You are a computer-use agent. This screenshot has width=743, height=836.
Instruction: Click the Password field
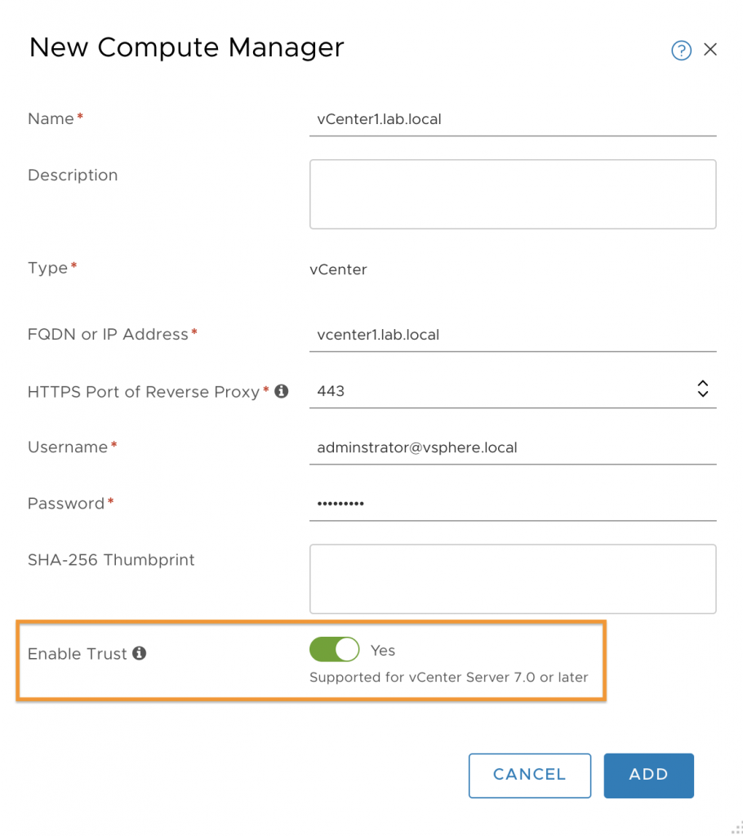coord(513,504)
